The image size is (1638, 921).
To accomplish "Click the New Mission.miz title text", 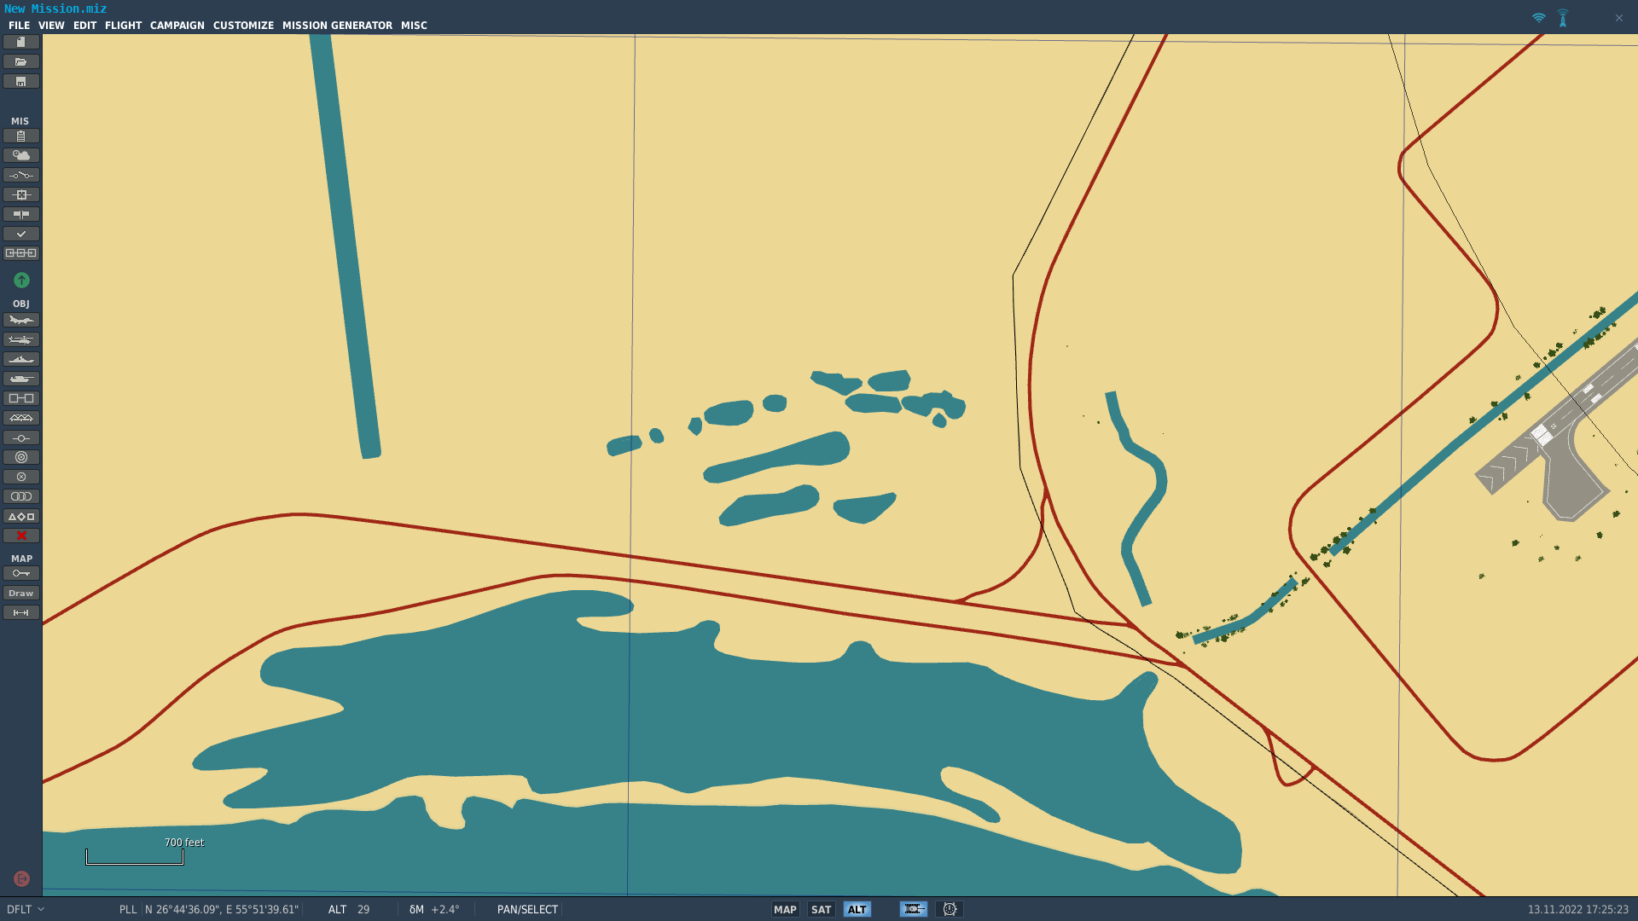I will 55,9.
